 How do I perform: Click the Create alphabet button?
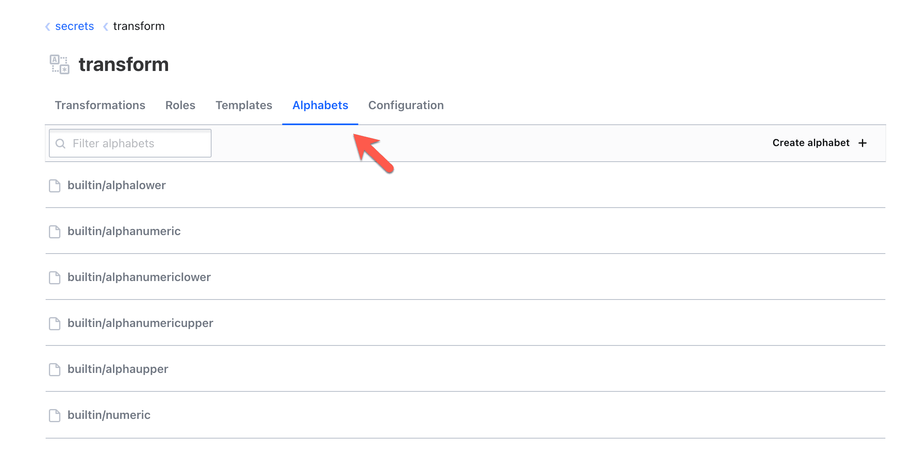click(x=820, y=143)
